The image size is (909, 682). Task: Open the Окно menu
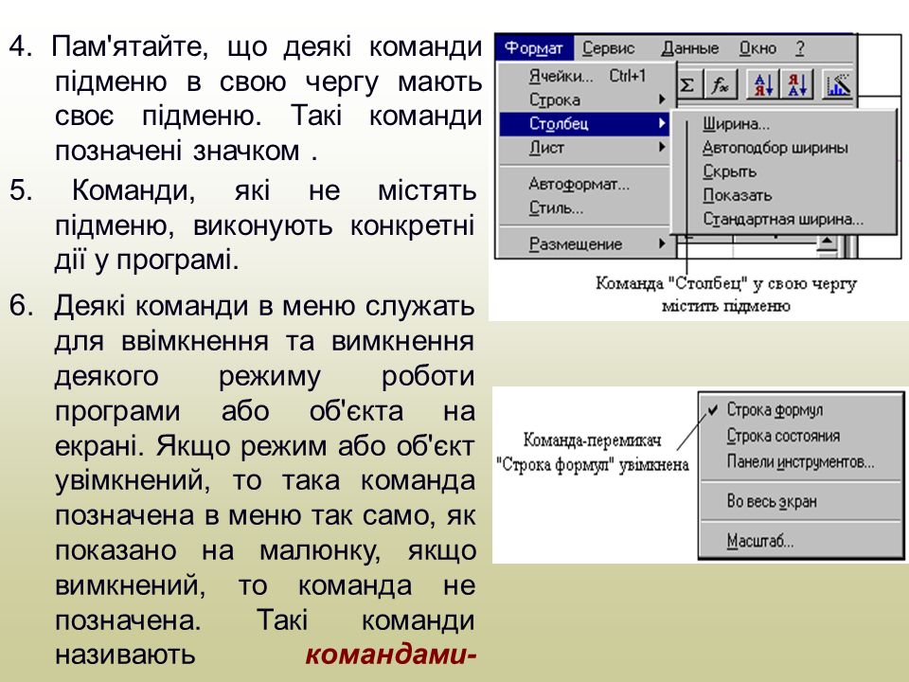coord(757,48)
